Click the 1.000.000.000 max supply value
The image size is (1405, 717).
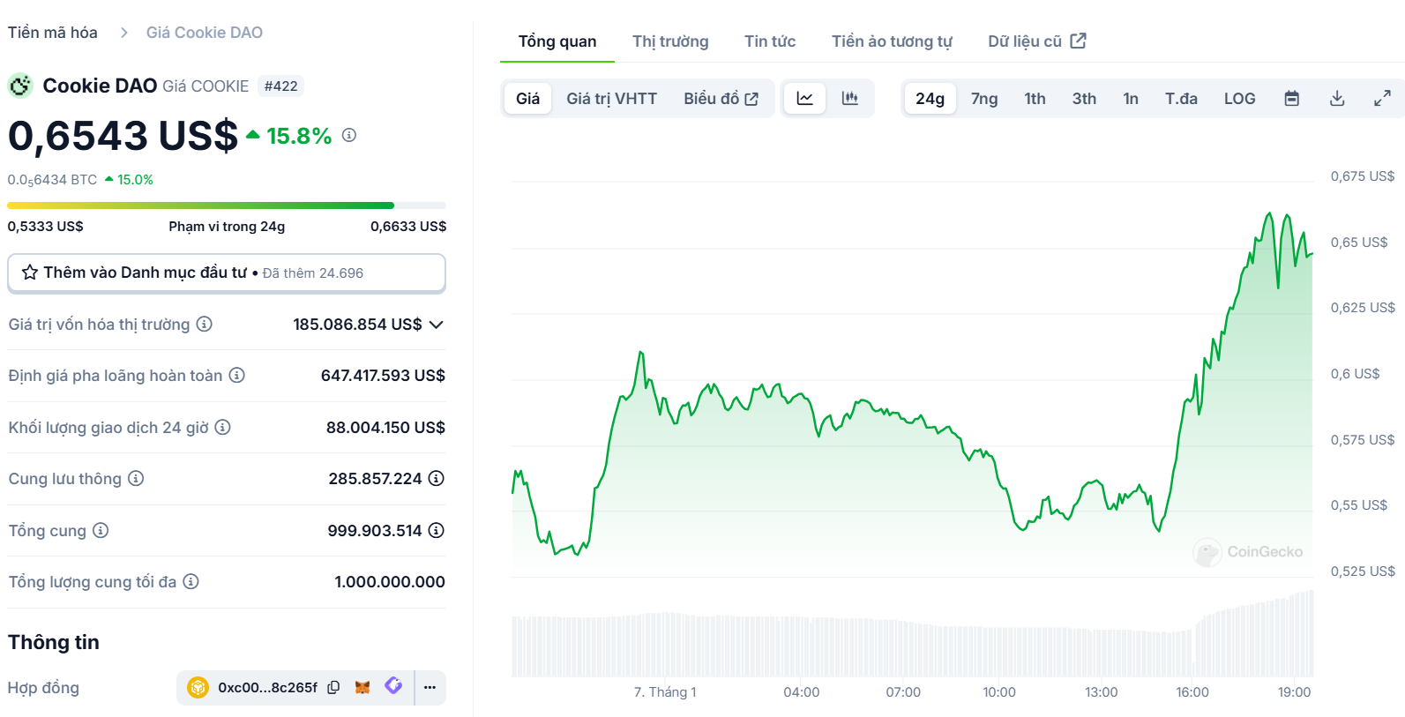pyautogui.click(x=390, y=582)
